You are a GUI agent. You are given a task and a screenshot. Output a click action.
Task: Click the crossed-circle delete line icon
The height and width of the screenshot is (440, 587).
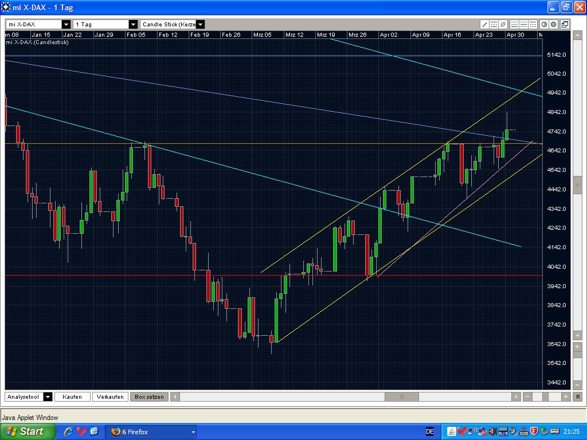pos(503,25)
